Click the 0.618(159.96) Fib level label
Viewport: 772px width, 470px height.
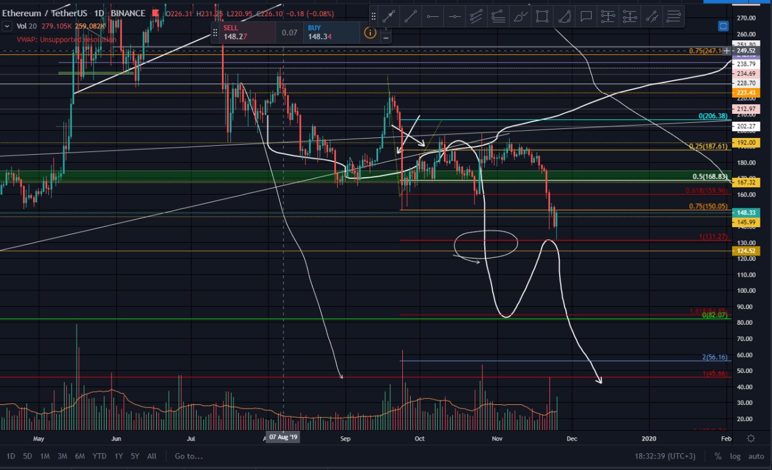(707, 190)
